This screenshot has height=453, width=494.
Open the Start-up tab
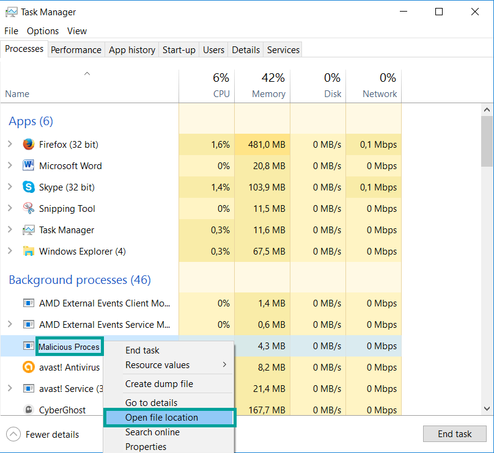(179, 50)
